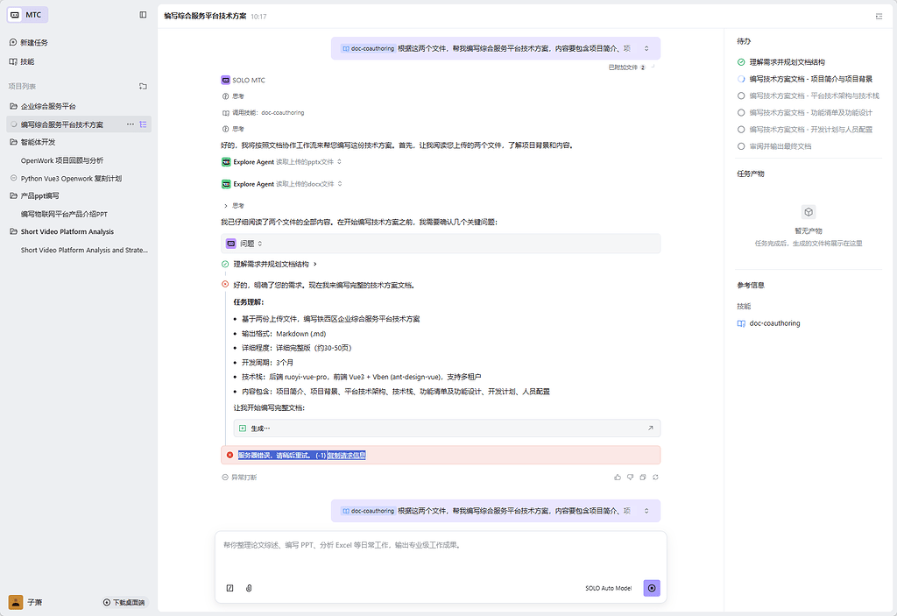Viewport: 897px width, 616px height.
Task: Open the generating file via arrow icon
Action: [x=651, y=428]
